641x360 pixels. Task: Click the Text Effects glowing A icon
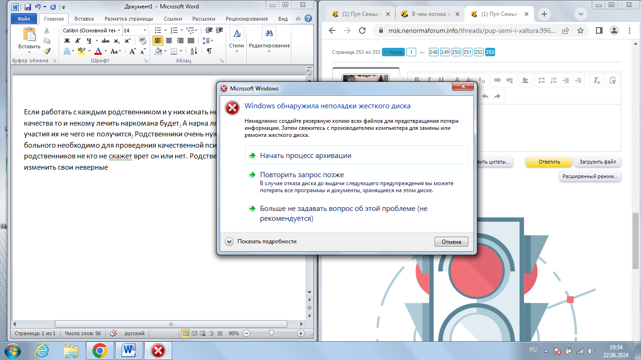[x=67, y=51]
